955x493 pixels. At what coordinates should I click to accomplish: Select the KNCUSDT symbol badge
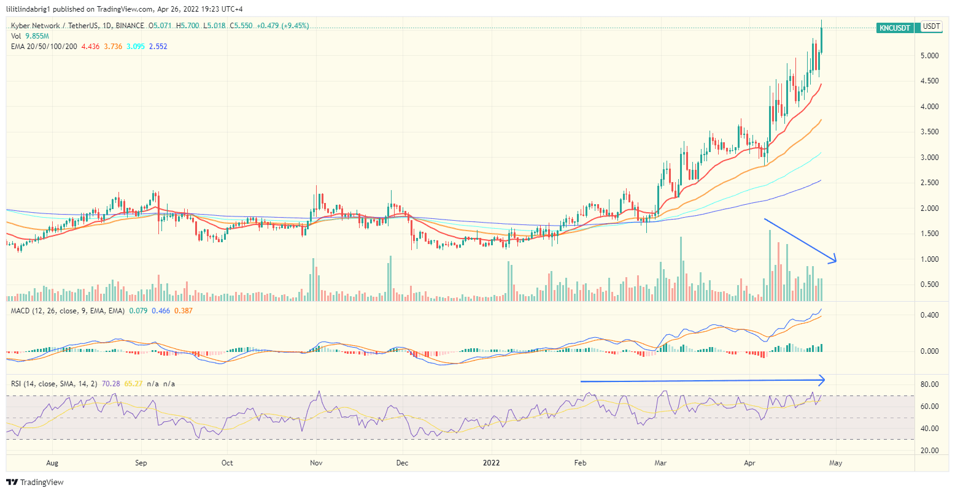pyautogui.click(x=895, y=28)
